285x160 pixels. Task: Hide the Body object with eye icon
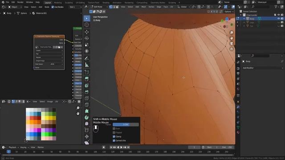(x=278, y=19)
